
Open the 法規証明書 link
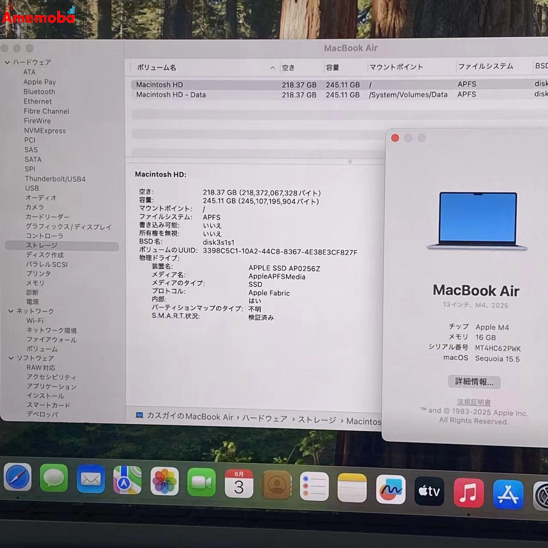tap(474, 402)
